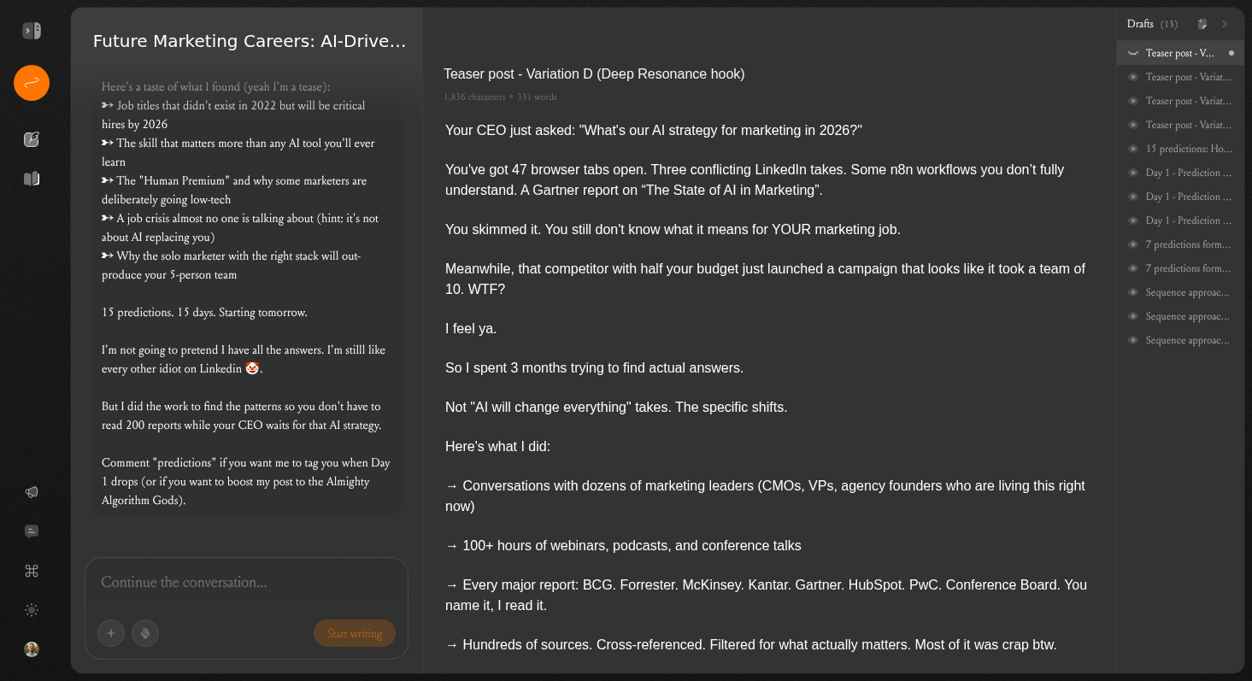Click the plus attachment button
The image size is (1252, 681).
(x=111, y=633)
